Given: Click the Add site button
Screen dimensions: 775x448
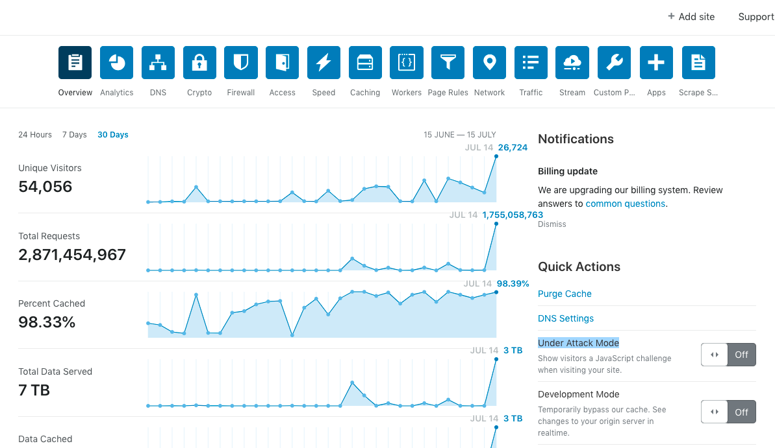Looking at the screenshot, I should [691, 17].
